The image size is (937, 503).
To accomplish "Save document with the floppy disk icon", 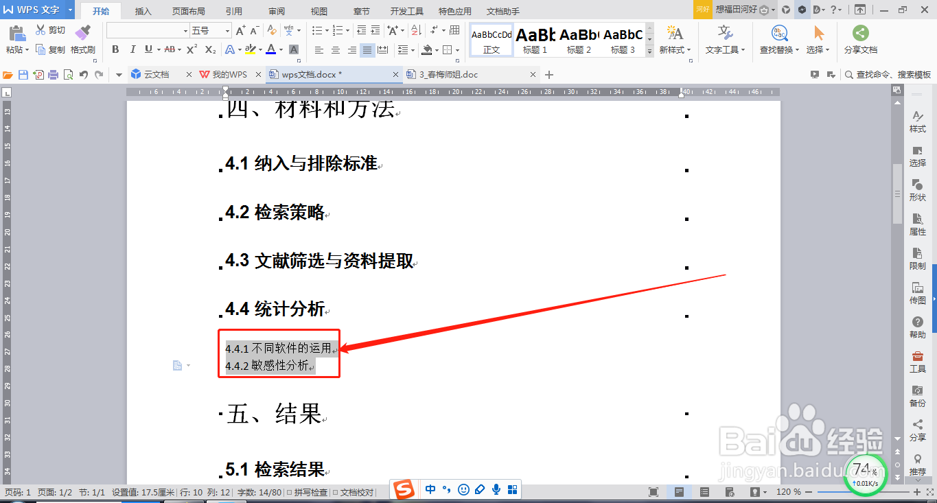I will [23, 75].
